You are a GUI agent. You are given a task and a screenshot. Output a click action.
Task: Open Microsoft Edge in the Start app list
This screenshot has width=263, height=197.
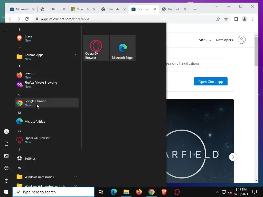click(x=47, y=121)
